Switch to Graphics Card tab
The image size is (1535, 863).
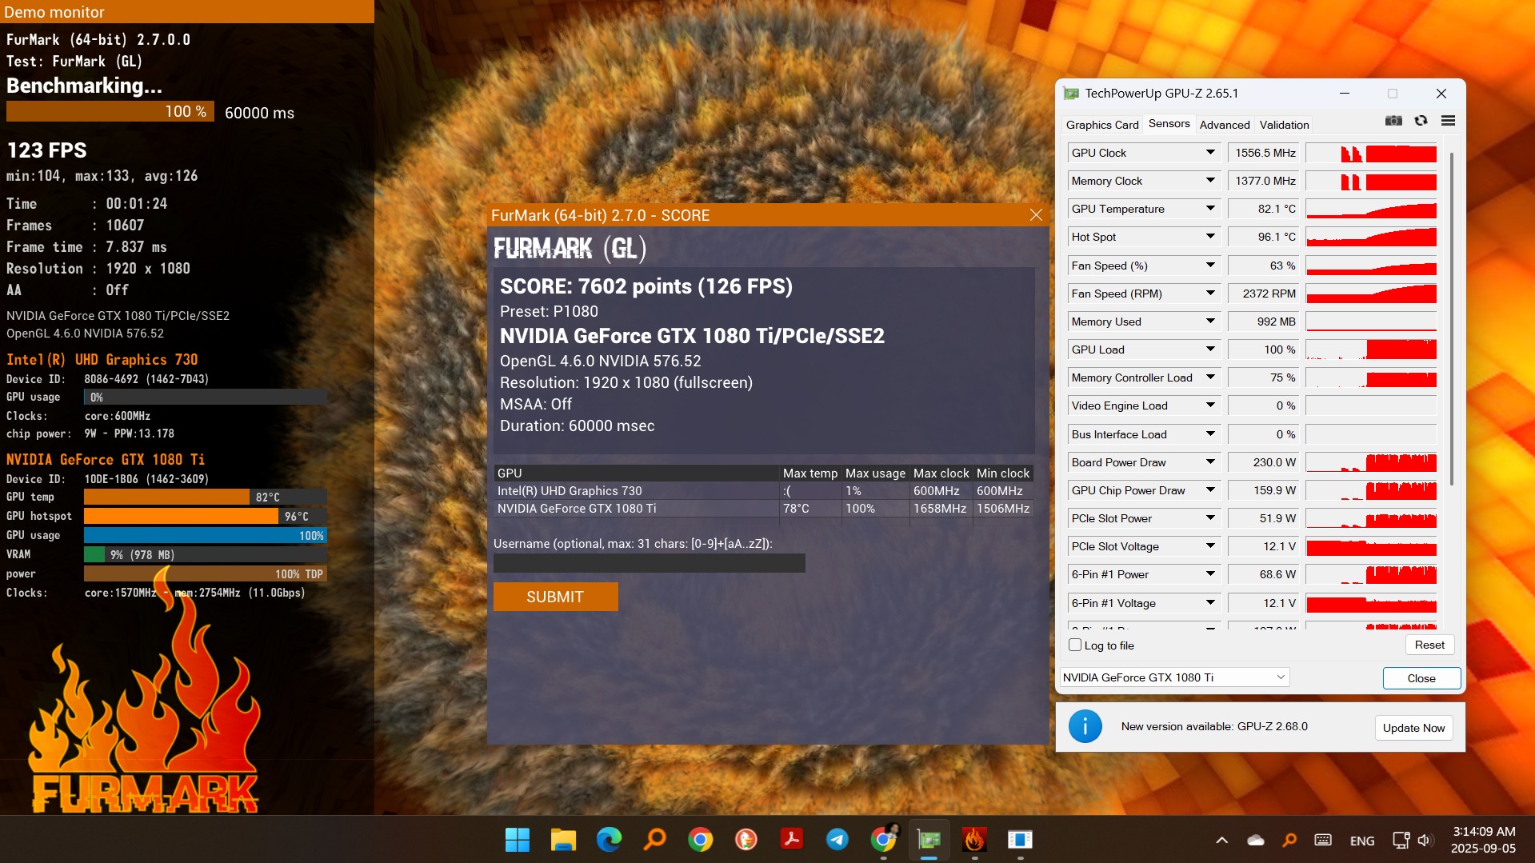tap(1102, 125)
